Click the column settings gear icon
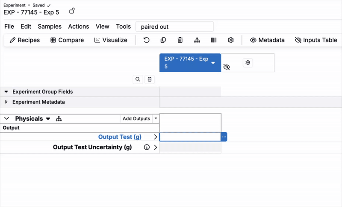Screen dimensions: 342x207 click(x=248, y=62)
